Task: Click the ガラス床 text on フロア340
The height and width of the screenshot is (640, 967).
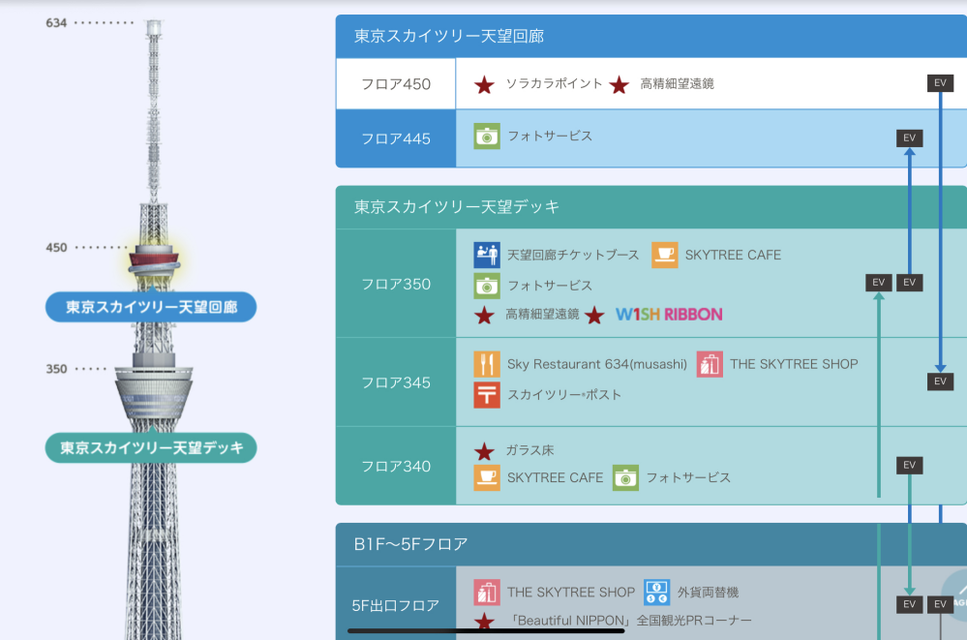Action: pos(529,450)
